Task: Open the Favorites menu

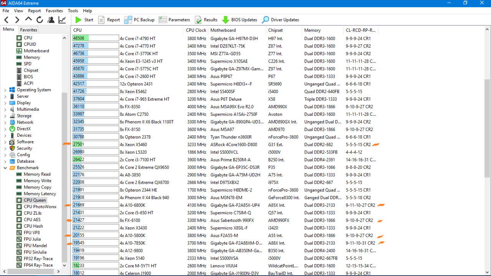Action: coord(54,11)
